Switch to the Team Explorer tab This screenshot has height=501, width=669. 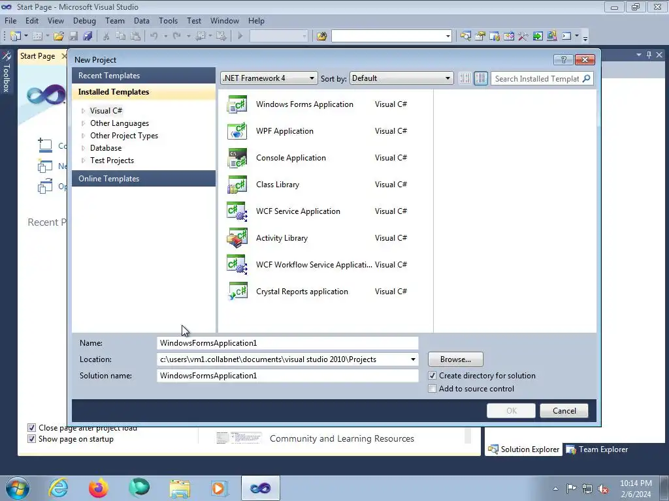pyautogui.click(x=597, y=449)
